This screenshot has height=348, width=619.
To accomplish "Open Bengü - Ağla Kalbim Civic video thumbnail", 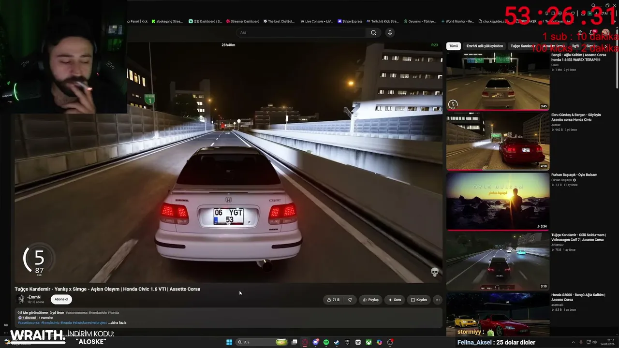I will tap(498, 81).
